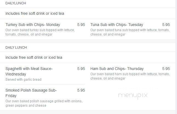Screen dimensions: 177x114
Task: Click the Spaghetti 5.95 price
Action: 81,69
